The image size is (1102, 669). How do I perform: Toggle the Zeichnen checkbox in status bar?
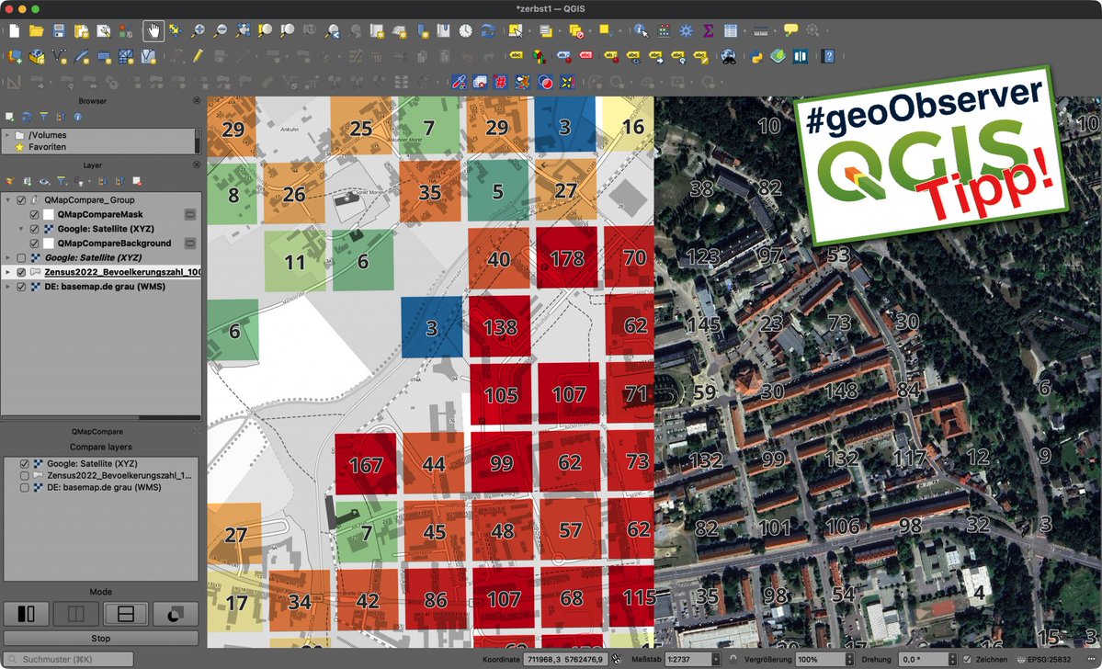click(966, 659)
